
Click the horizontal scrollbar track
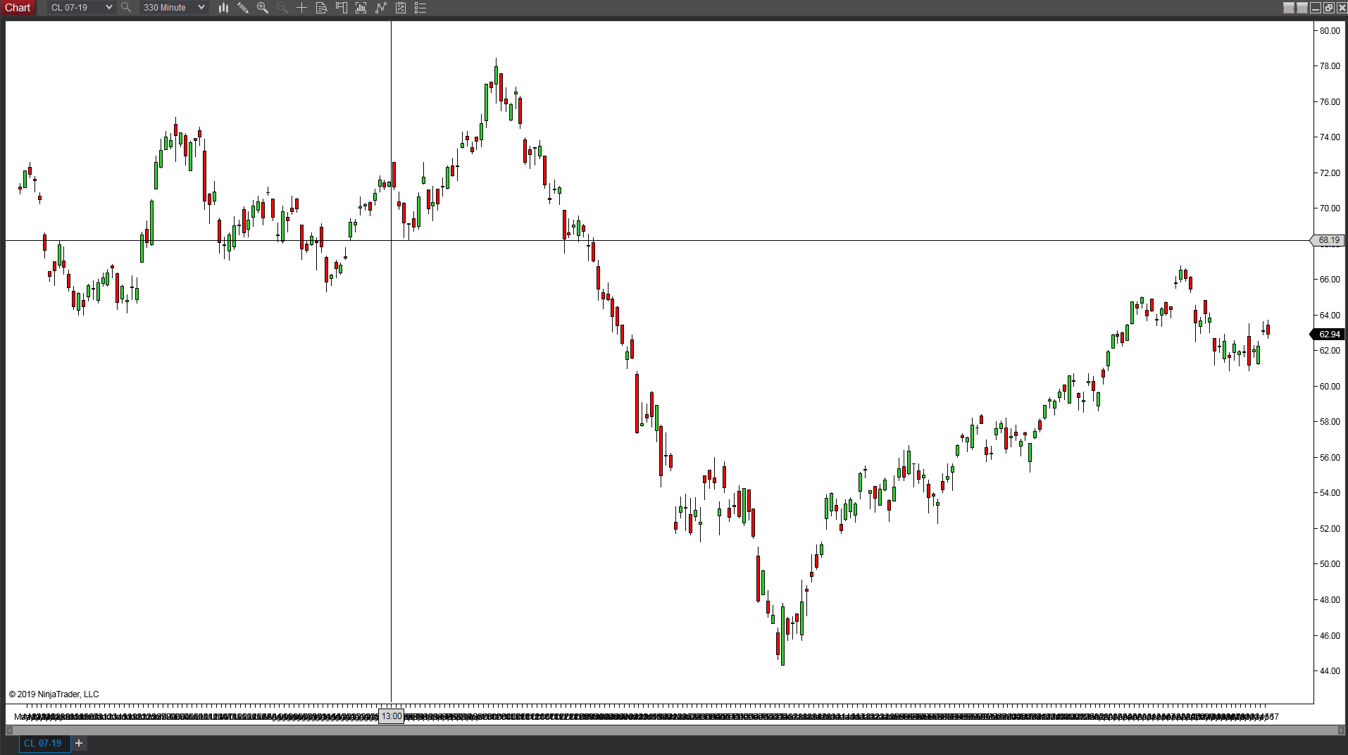tap(675, 730)
